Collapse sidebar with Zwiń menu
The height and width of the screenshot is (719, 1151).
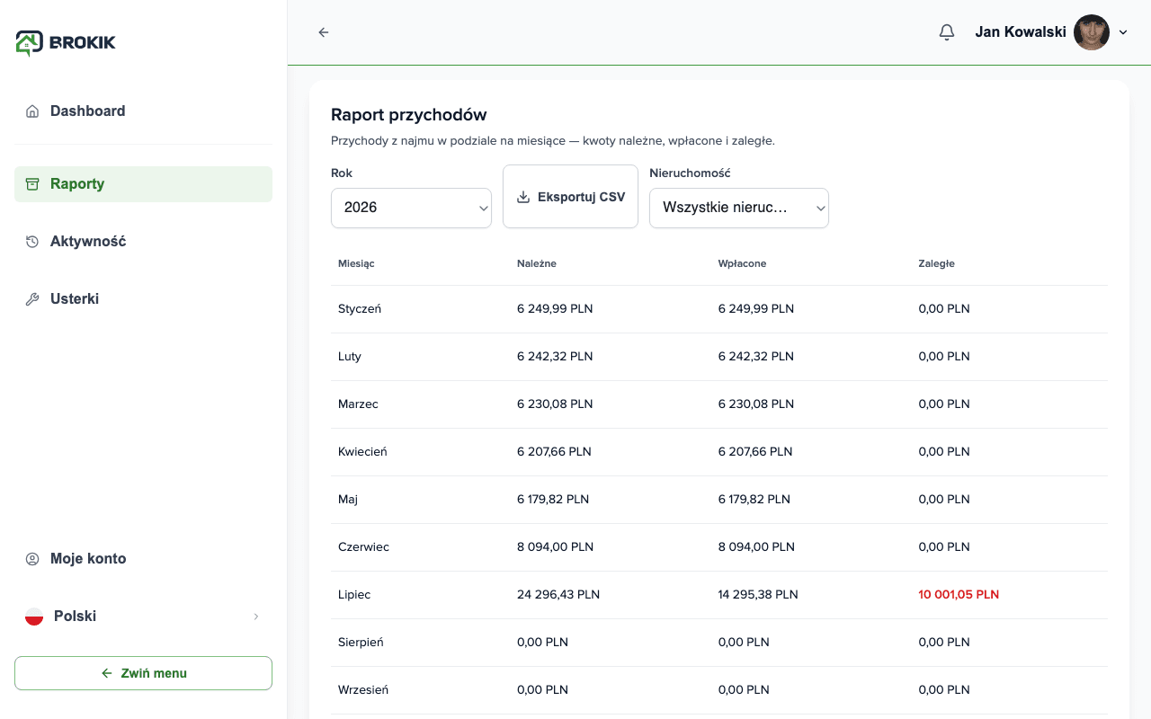[143, 673]
